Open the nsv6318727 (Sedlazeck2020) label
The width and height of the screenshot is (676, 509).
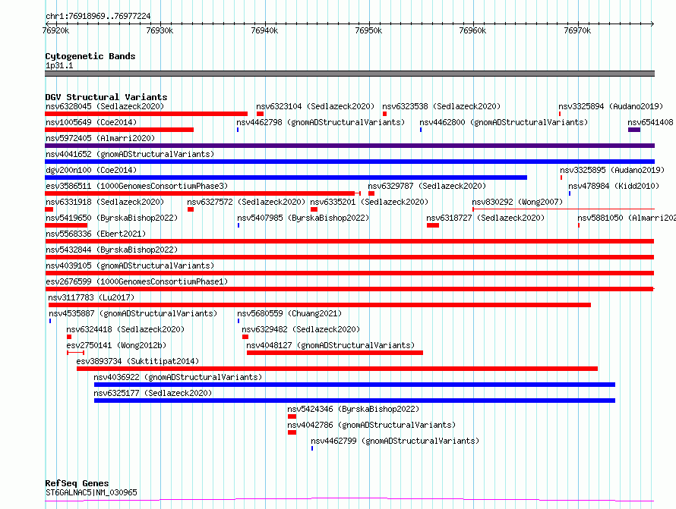[485, 218]
